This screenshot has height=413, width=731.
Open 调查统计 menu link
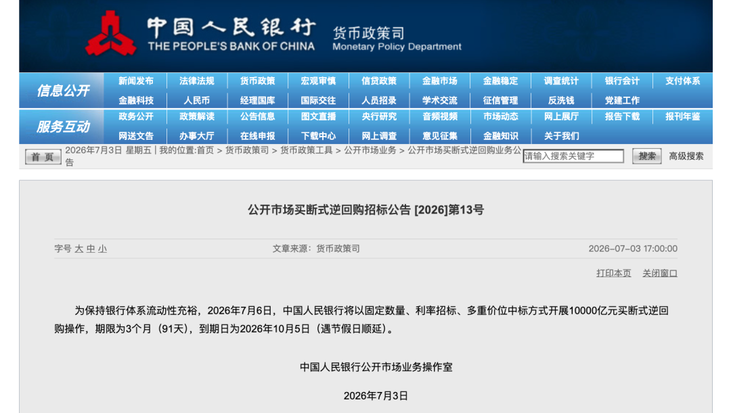pos(561,81)
